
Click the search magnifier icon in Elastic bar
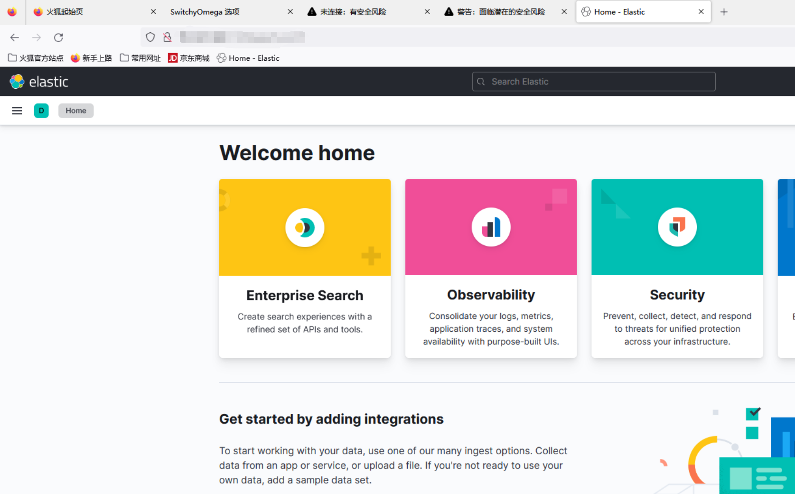[481, 82]
